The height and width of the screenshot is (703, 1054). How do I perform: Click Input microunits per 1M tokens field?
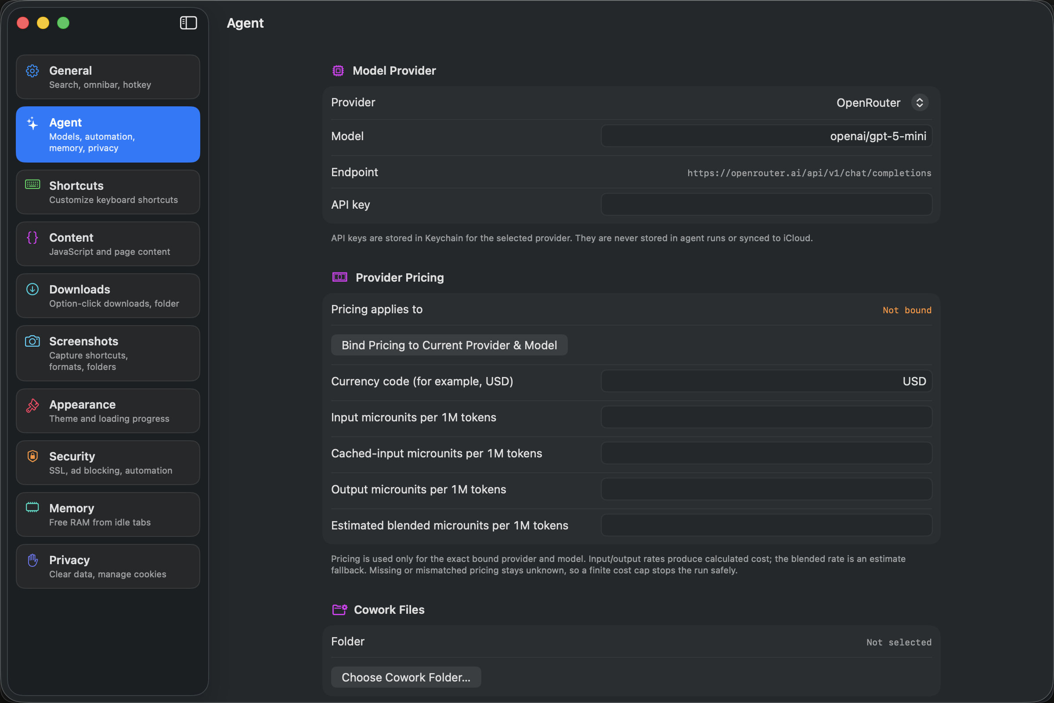click(766, 417)
